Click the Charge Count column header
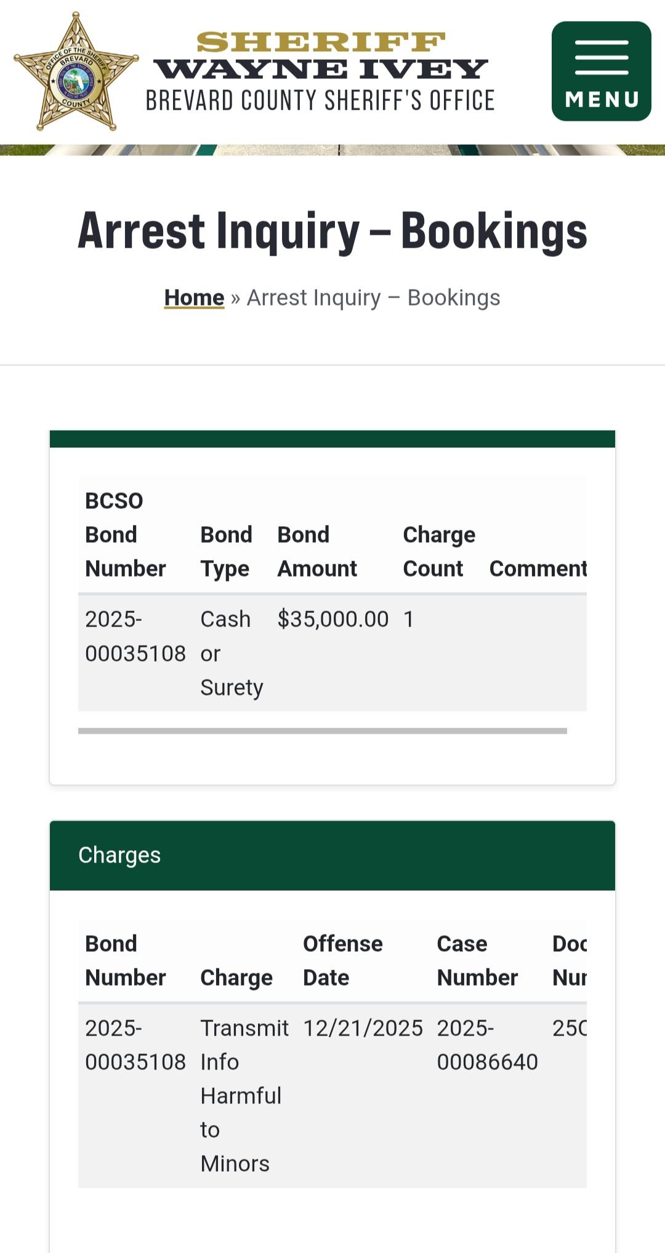665x1253 pixels. tap(439, 551)
